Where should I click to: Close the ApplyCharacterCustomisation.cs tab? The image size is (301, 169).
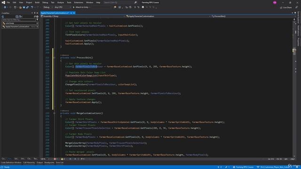coord(74,13)
